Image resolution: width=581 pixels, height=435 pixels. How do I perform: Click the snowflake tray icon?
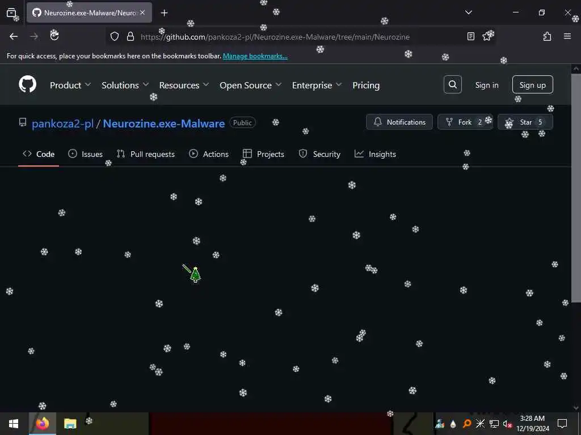point(480,424)
